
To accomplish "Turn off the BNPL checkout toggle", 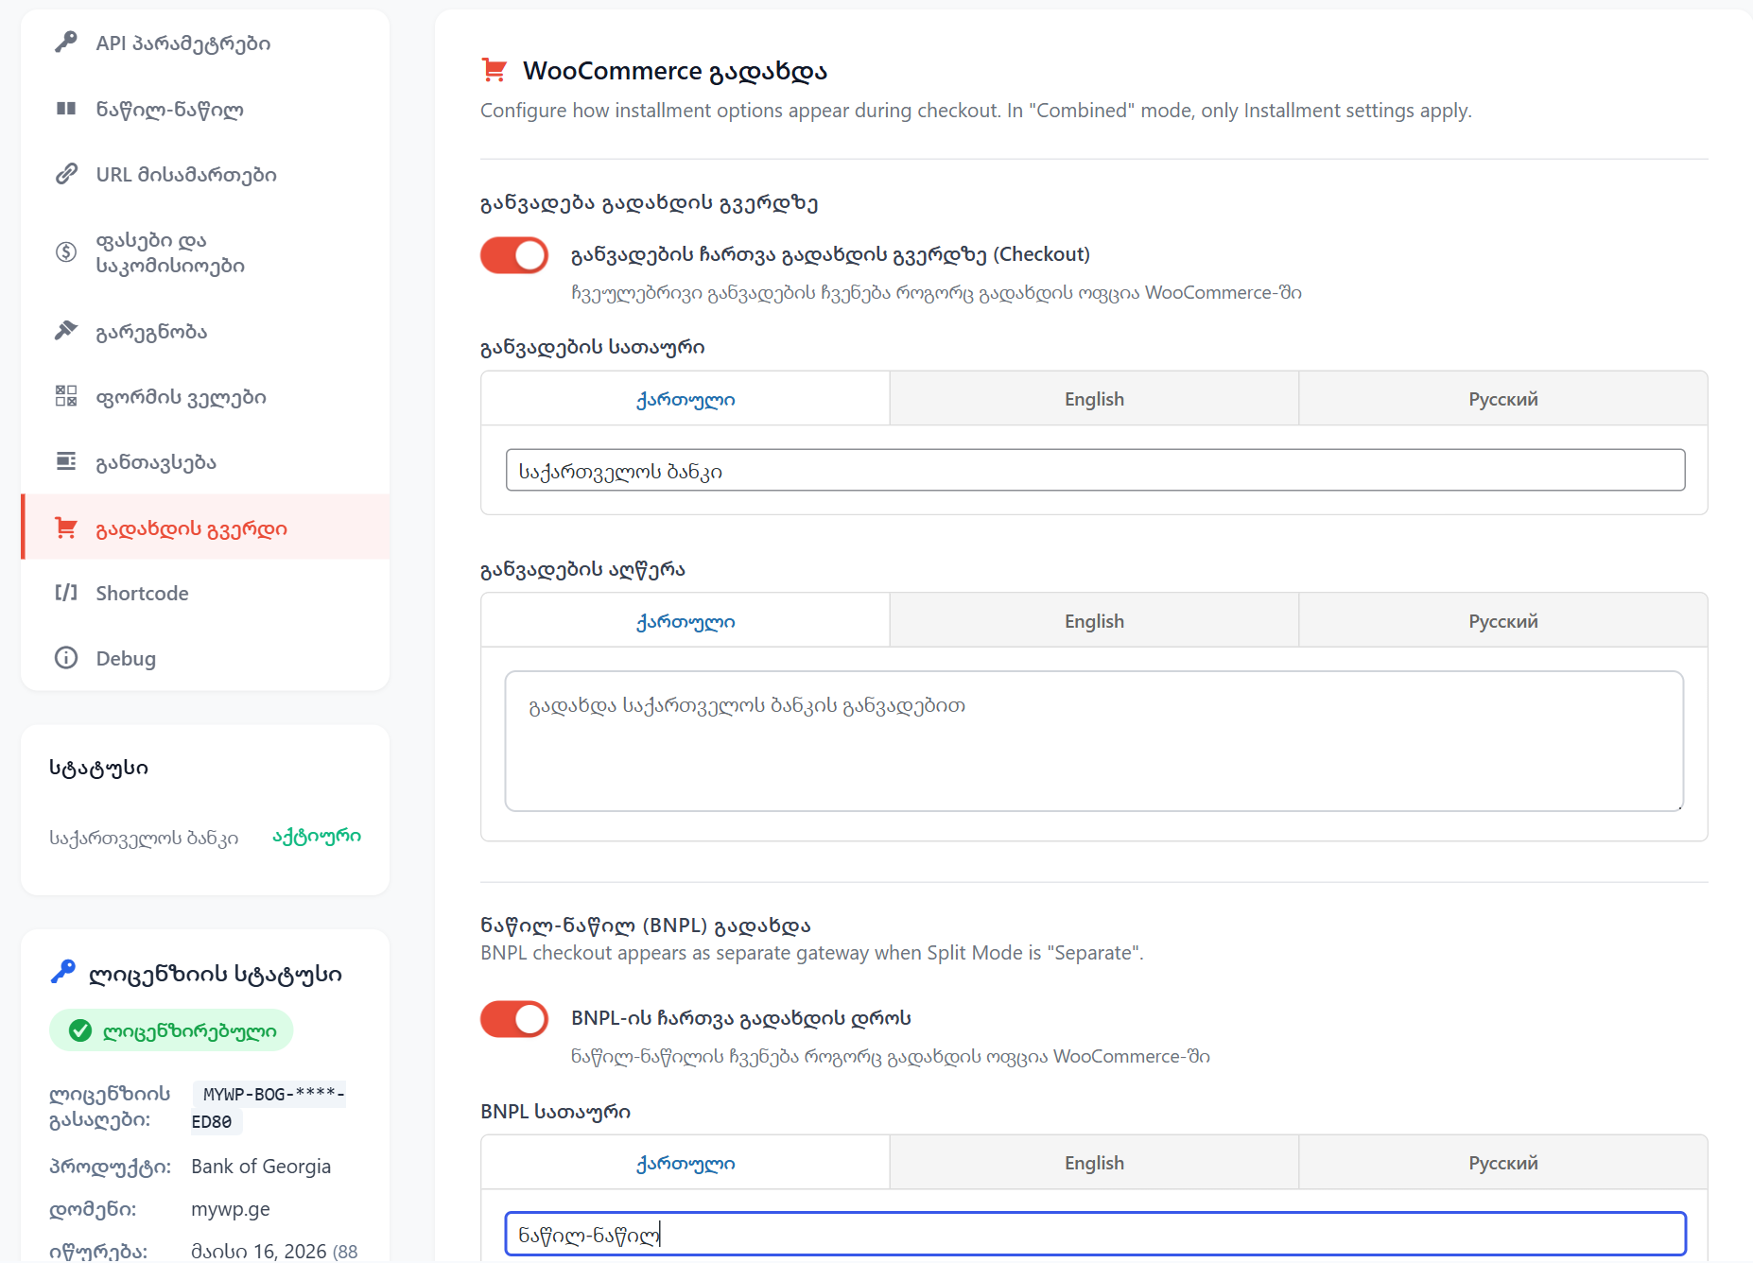I will (x=514, y=1019).
